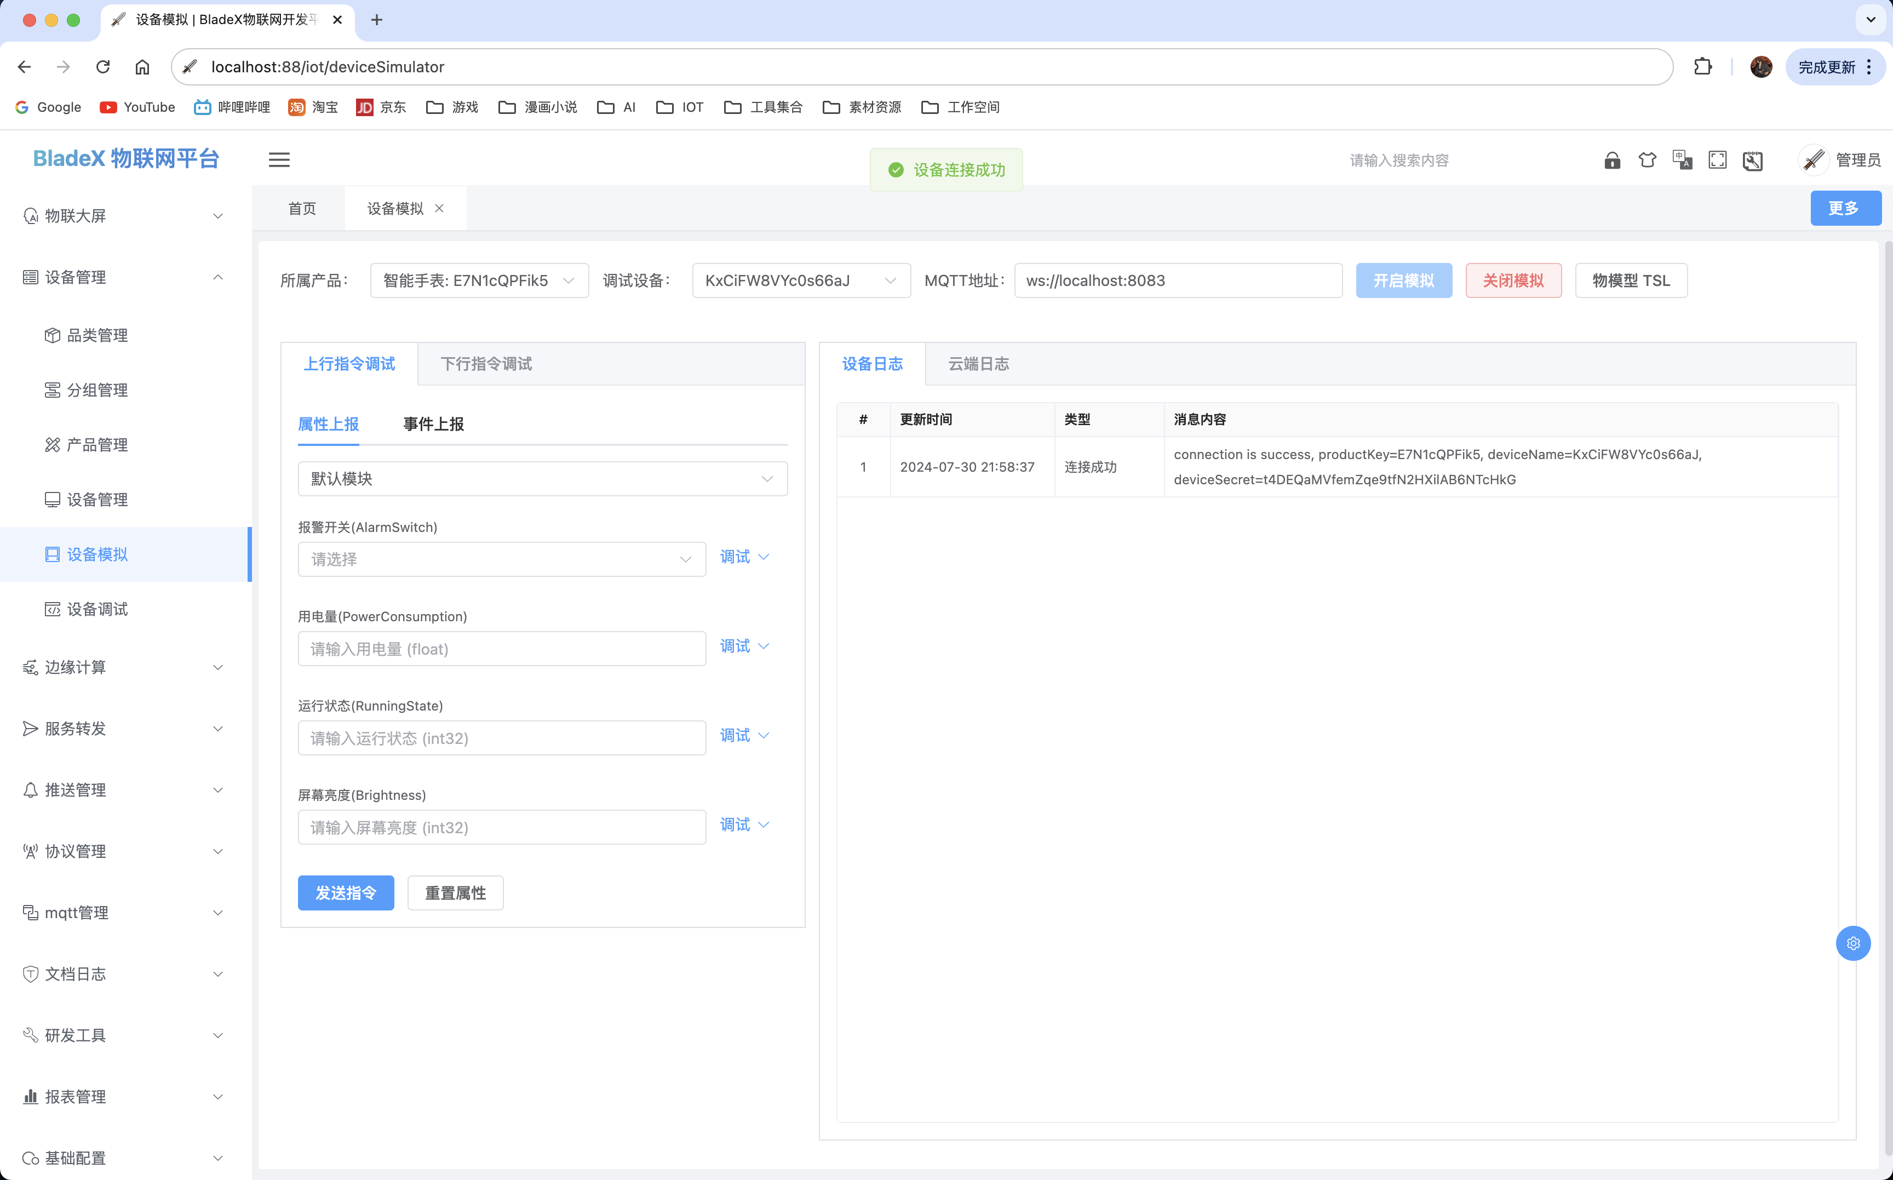Expand the 边缘计算 menu
The image size is (1893, 1180).
(125, 667)
